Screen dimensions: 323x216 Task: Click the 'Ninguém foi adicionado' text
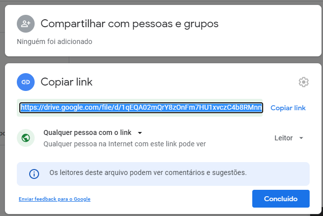54,42
